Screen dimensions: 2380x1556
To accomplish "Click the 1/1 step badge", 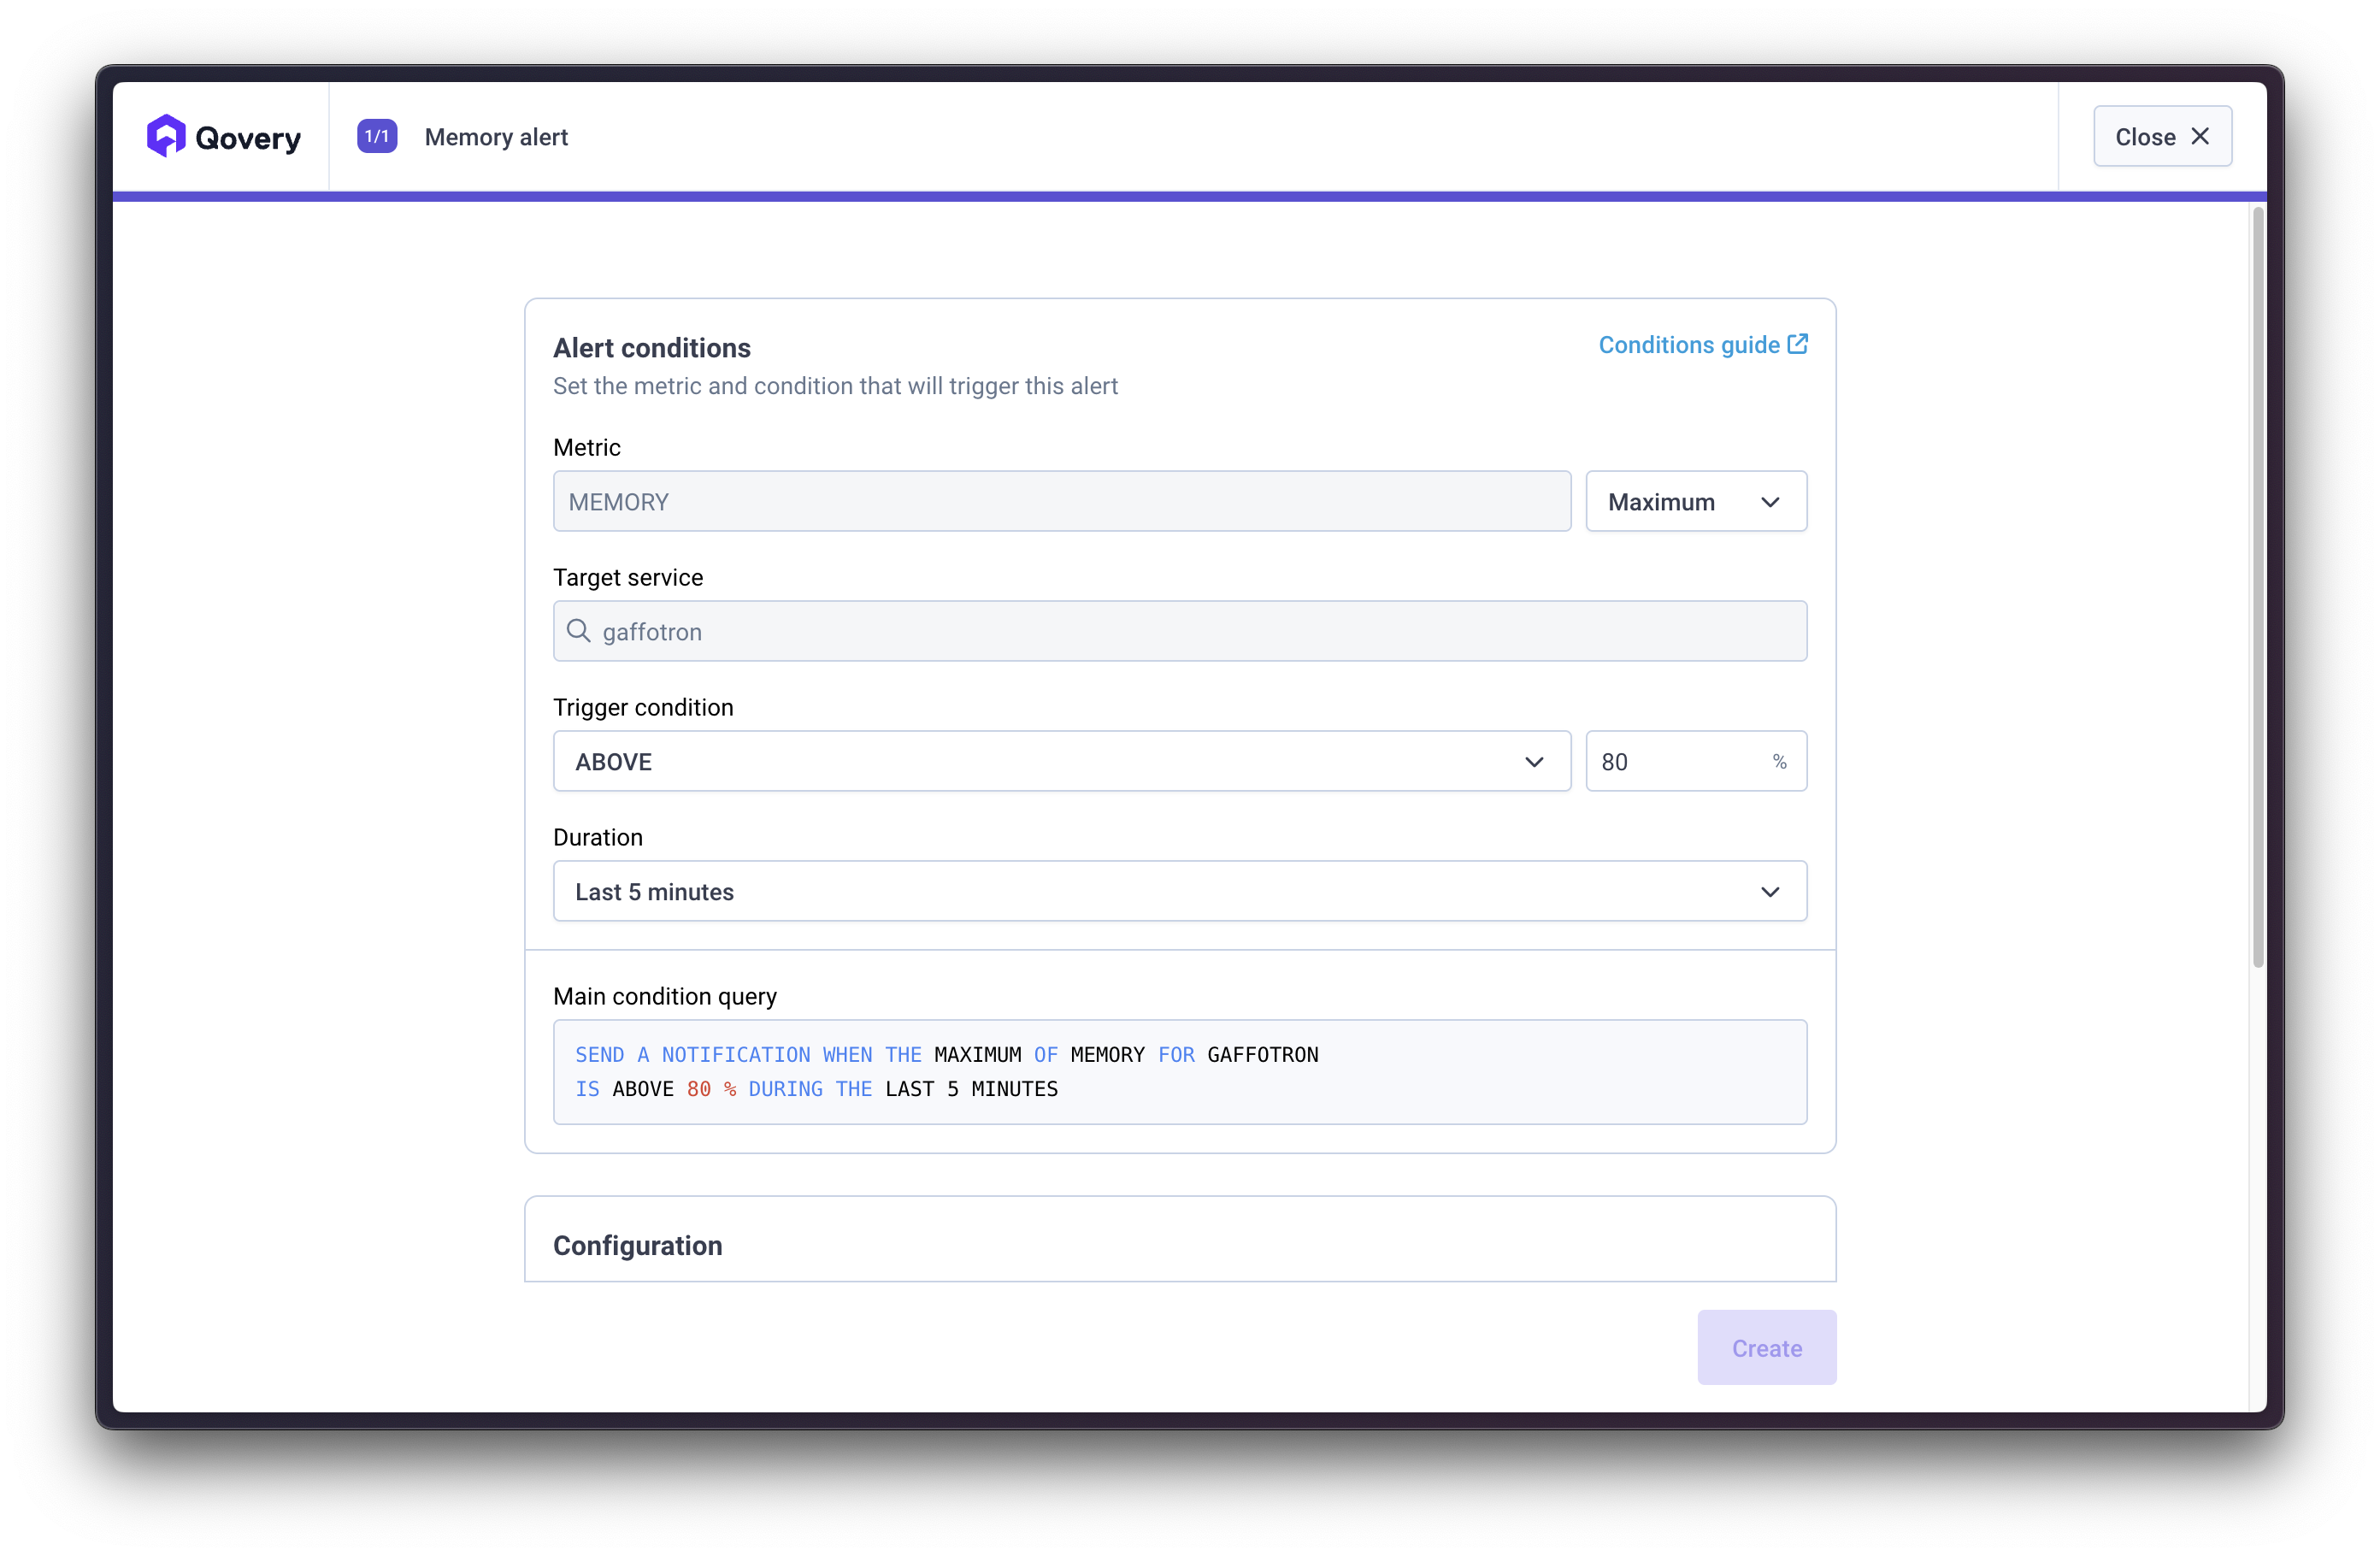I will (x=376, y=135).
